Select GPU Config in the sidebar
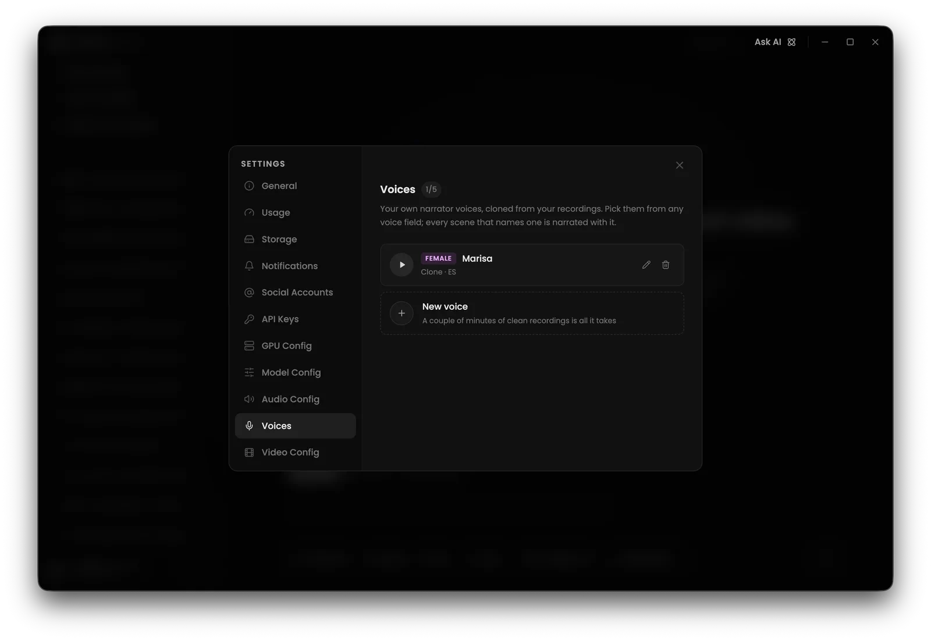 [295, 346]
